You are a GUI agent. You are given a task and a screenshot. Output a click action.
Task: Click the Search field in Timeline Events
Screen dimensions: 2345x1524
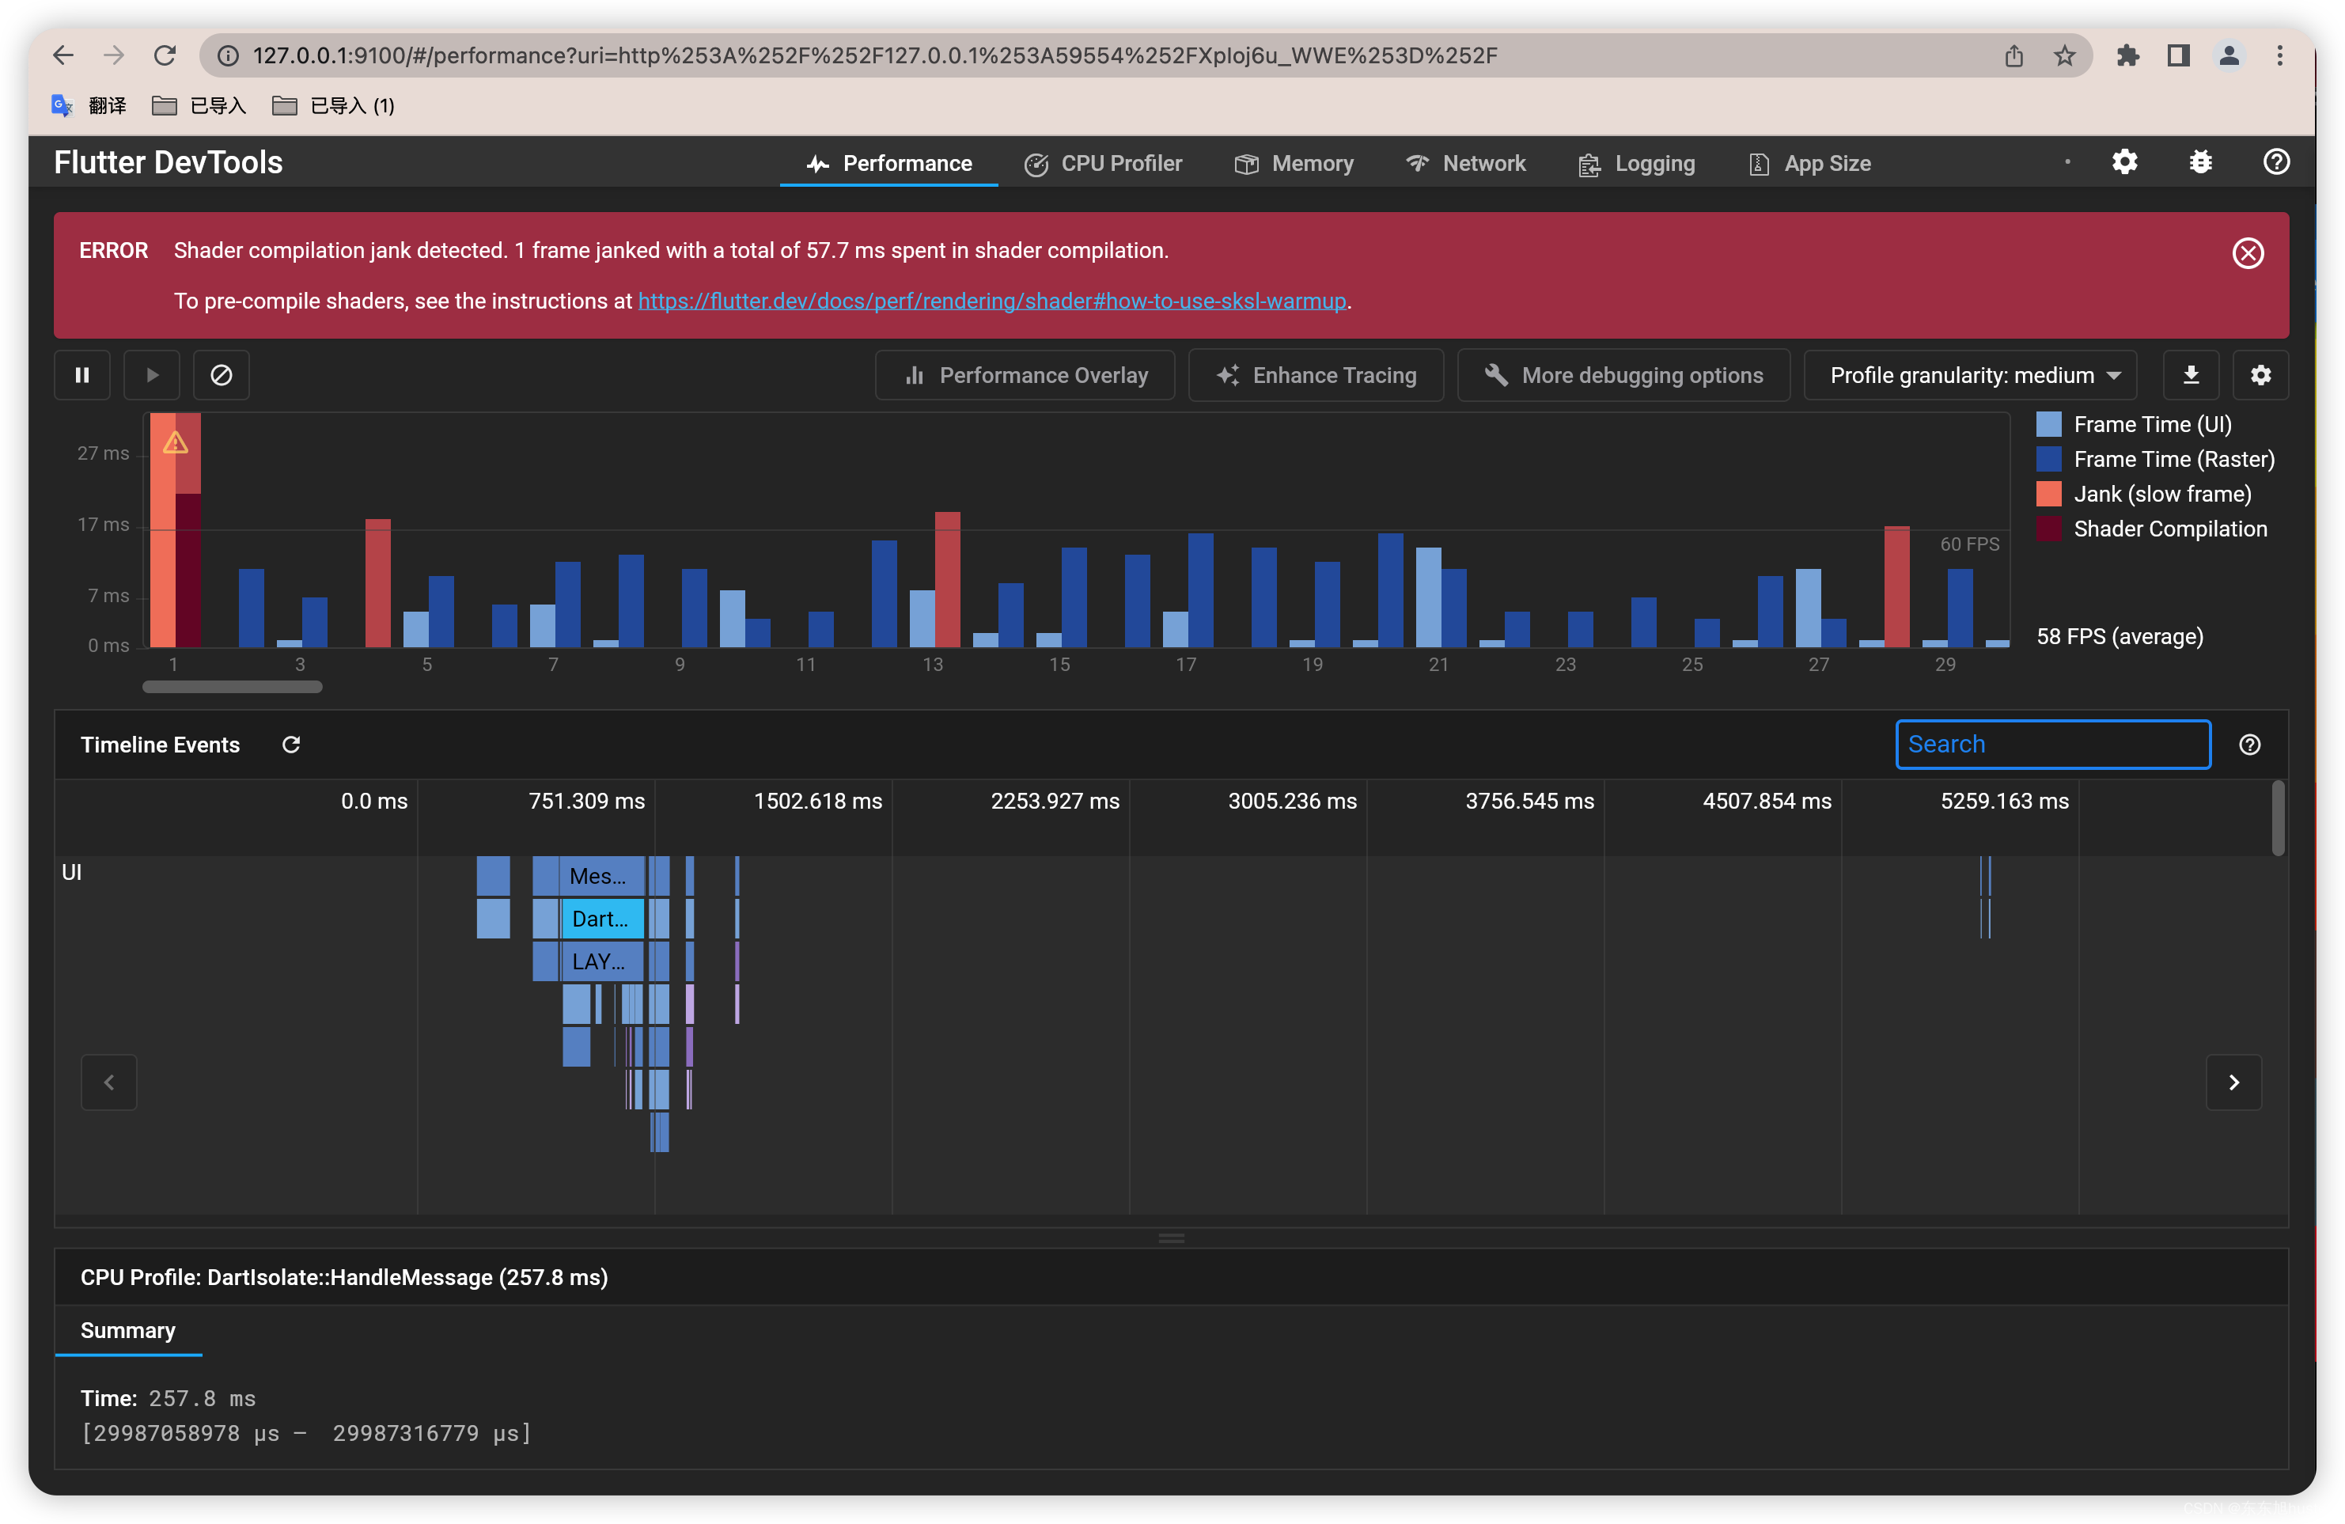coord(2053,745)
